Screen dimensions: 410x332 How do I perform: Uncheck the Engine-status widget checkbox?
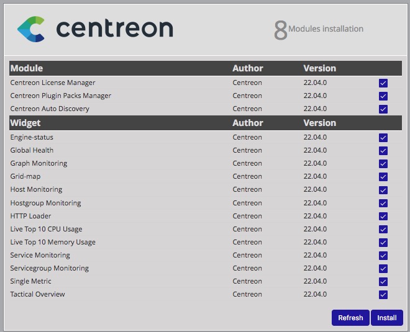(383, 138)
